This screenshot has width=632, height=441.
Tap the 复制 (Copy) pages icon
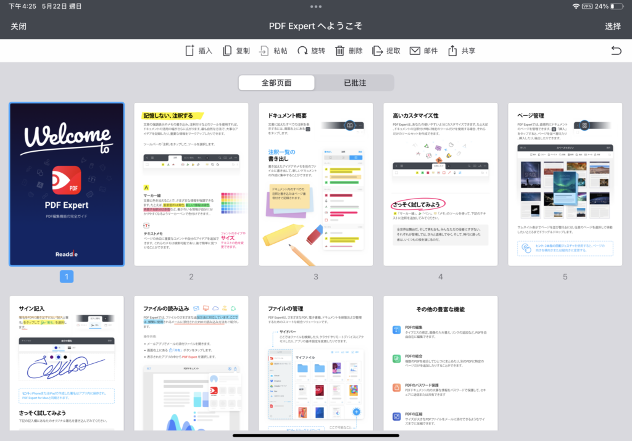click(x=227, y=51)
